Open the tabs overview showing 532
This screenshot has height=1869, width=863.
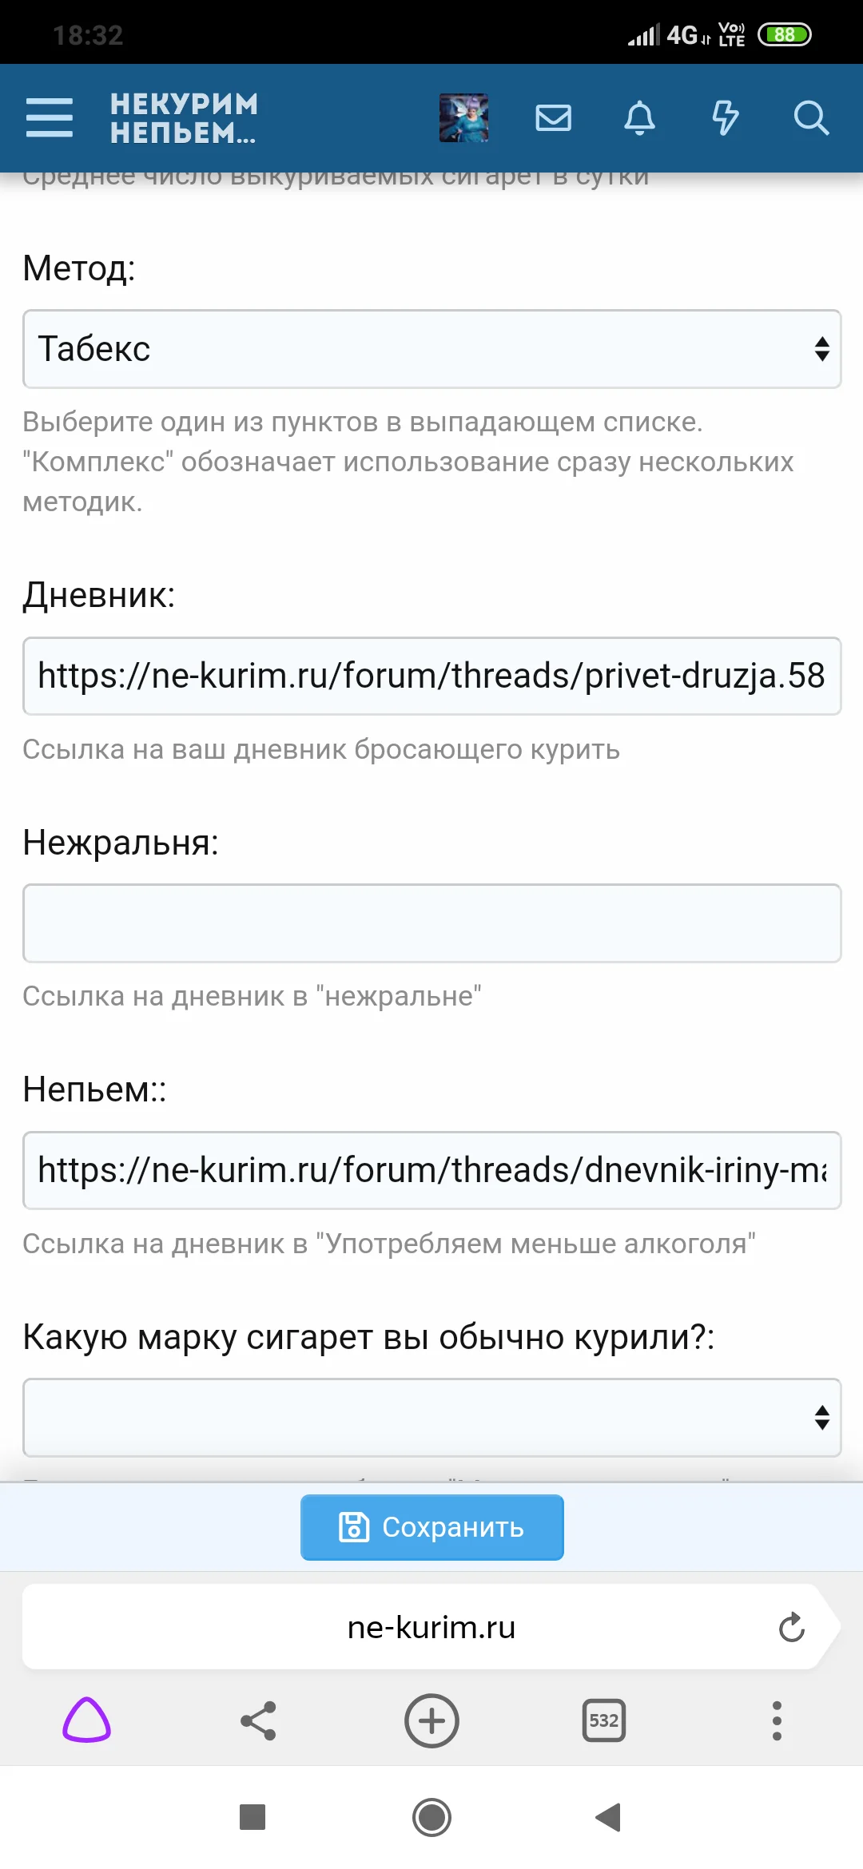tap(604, 1721)
